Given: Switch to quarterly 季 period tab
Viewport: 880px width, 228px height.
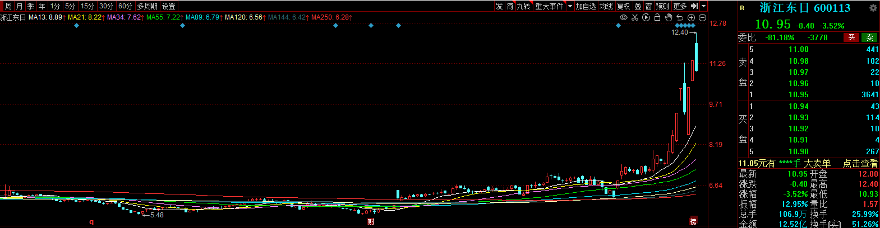Looking at the screenshot, I should 31,6.
